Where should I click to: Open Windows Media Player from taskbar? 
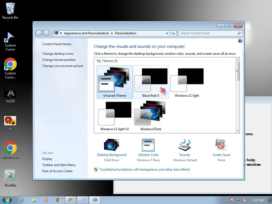pos(46,200)
